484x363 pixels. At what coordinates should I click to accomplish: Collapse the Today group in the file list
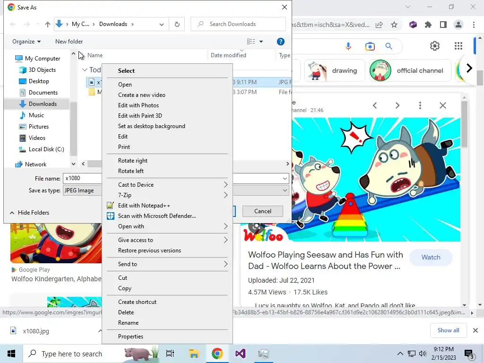point(85,70)
